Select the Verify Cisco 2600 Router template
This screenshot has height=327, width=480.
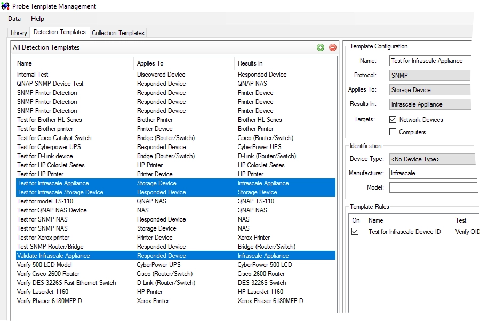[x=175, y=274]
